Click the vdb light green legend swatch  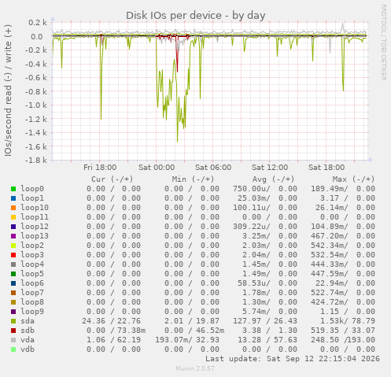(13, 349)
